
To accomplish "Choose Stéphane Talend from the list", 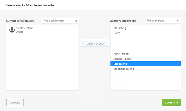I will pos(124,69).
